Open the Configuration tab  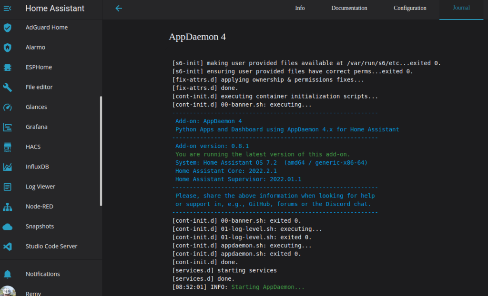click(410, 8)
